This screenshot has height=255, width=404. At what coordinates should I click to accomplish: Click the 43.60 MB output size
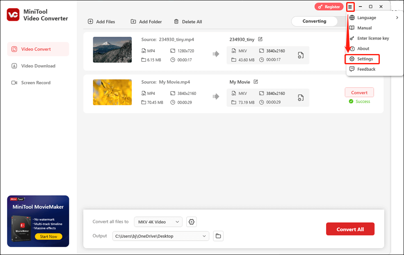[x=247, y=60]
